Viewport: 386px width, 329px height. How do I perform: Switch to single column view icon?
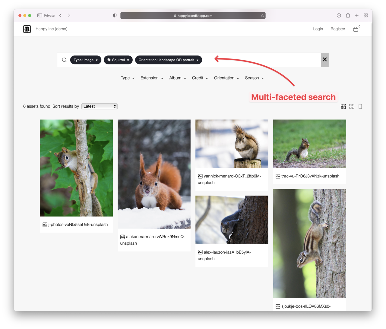click(360, 106)
